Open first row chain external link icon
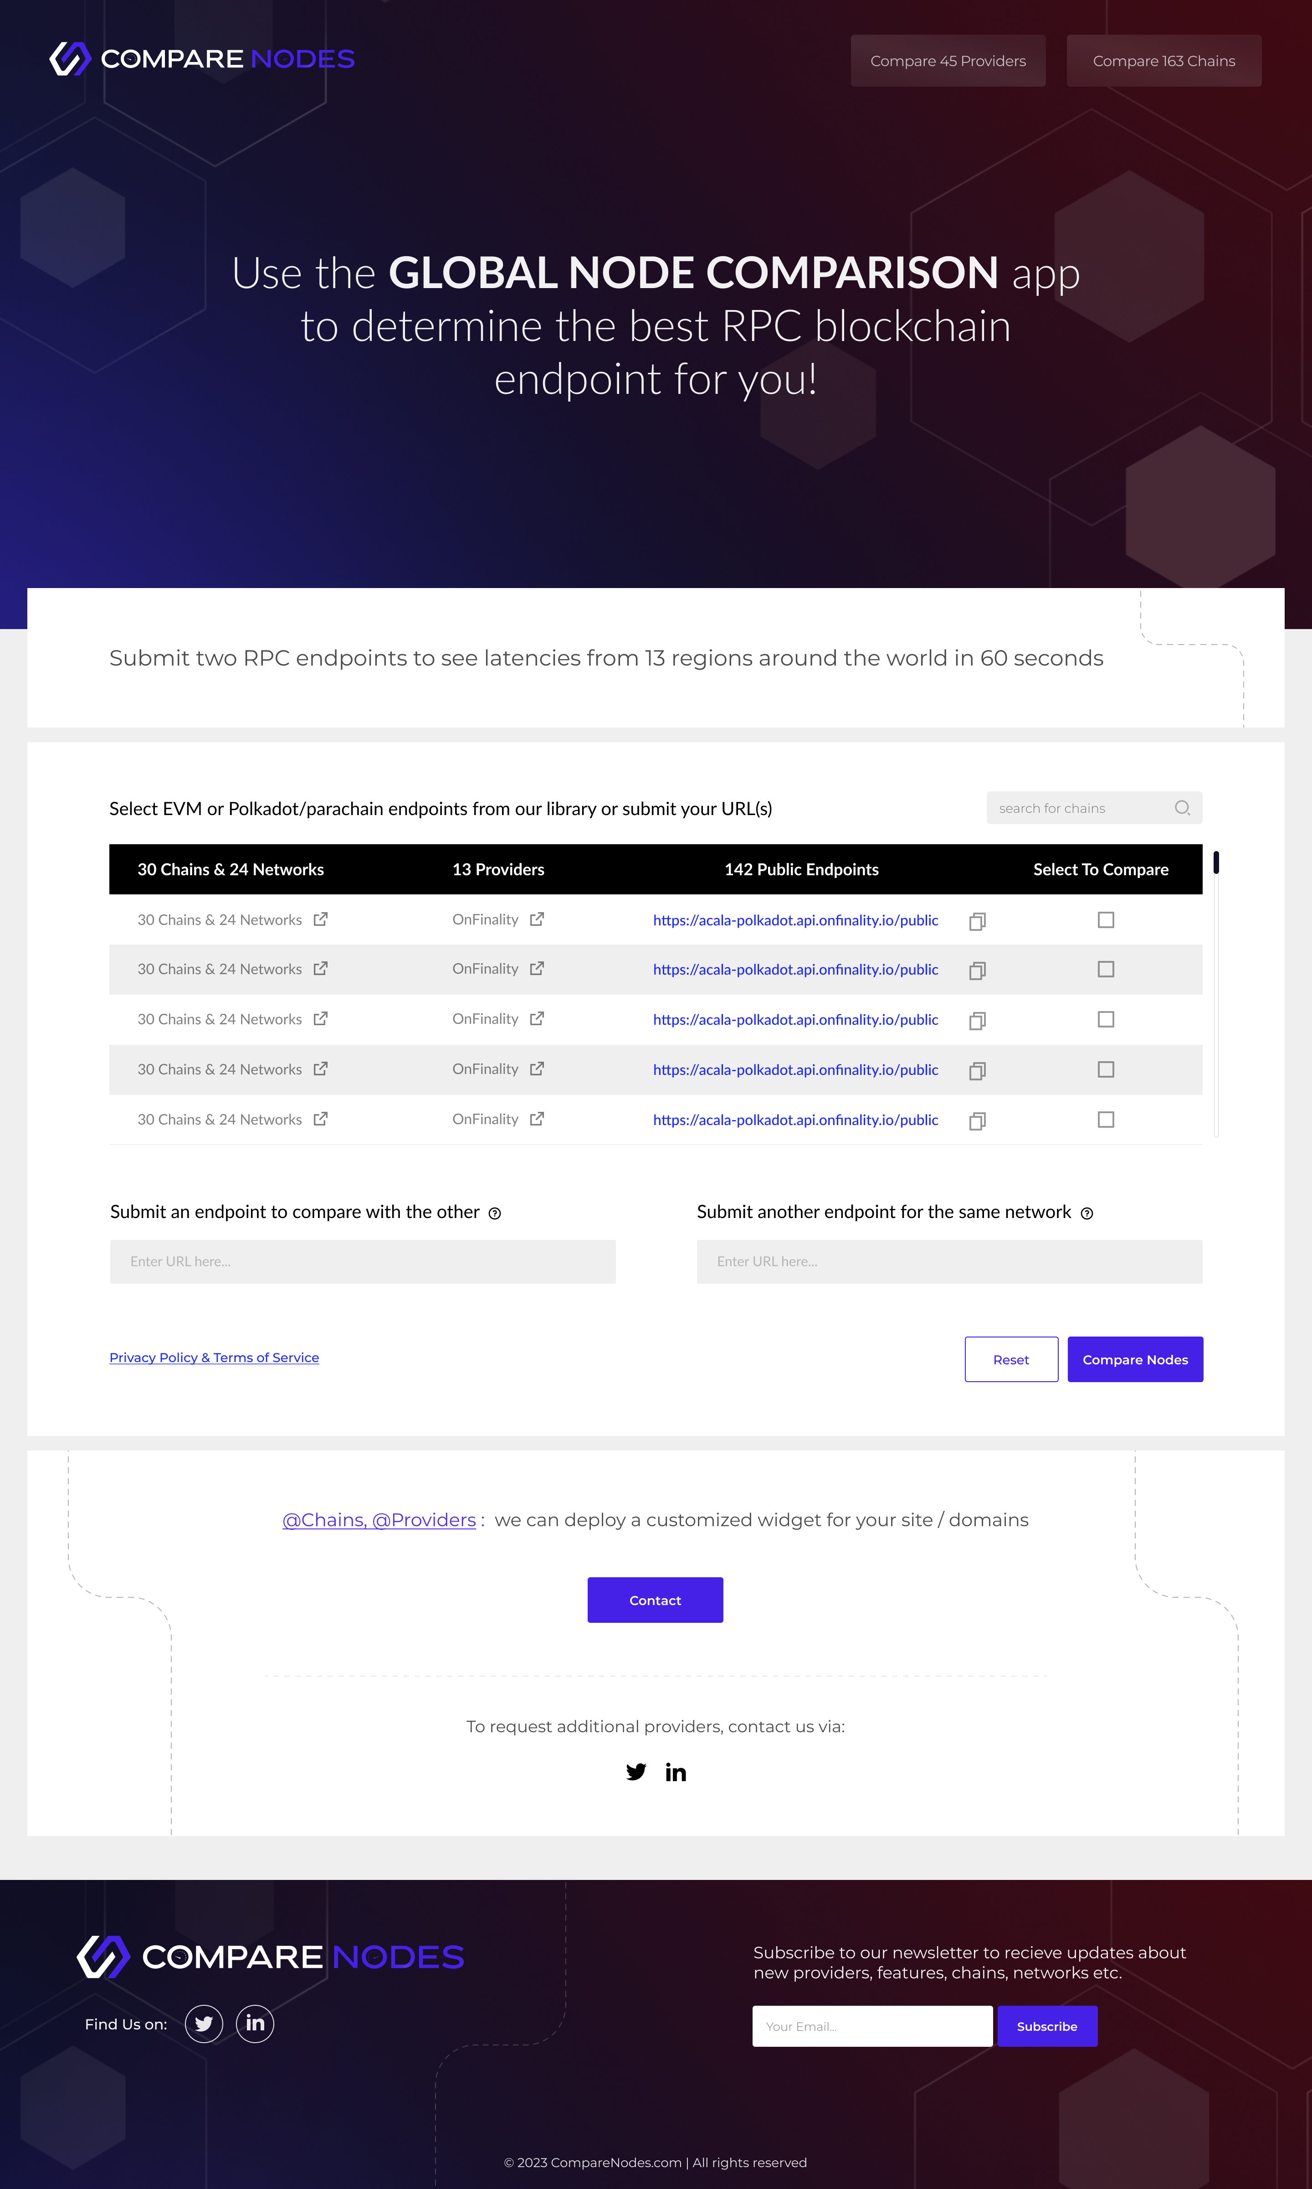Image resolution: width=1312 pixels, height=2189 pixels. 321,919
